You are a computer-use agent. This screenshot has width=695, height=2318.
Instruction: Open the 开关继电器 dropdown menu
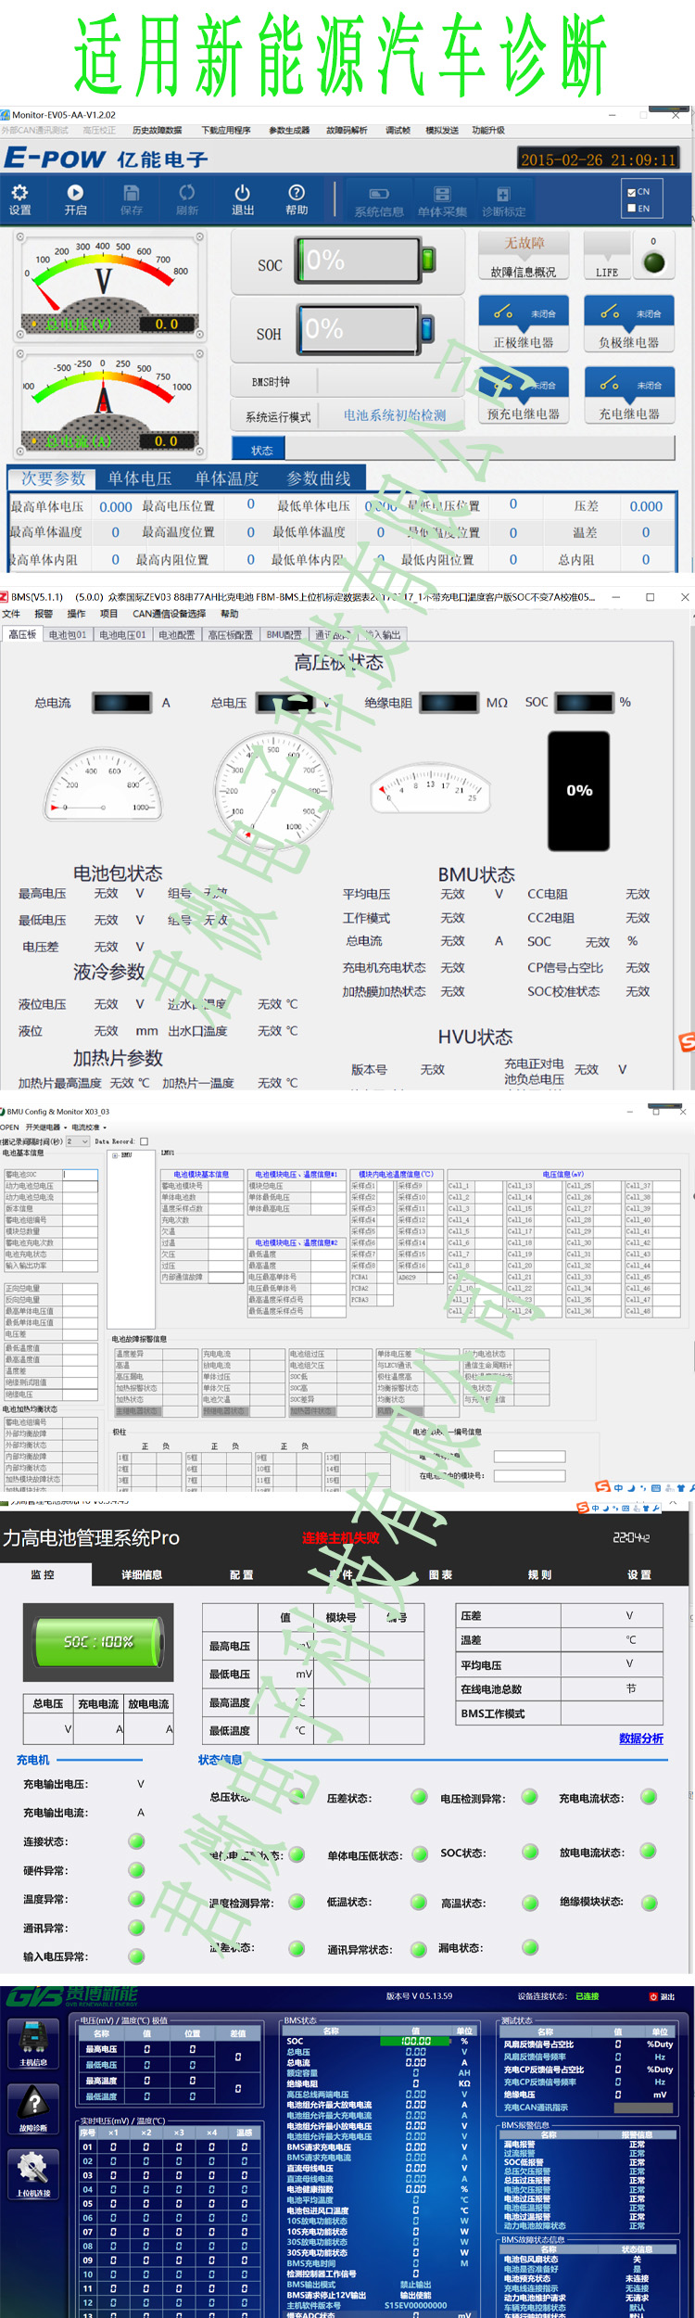coord(44,1127)
